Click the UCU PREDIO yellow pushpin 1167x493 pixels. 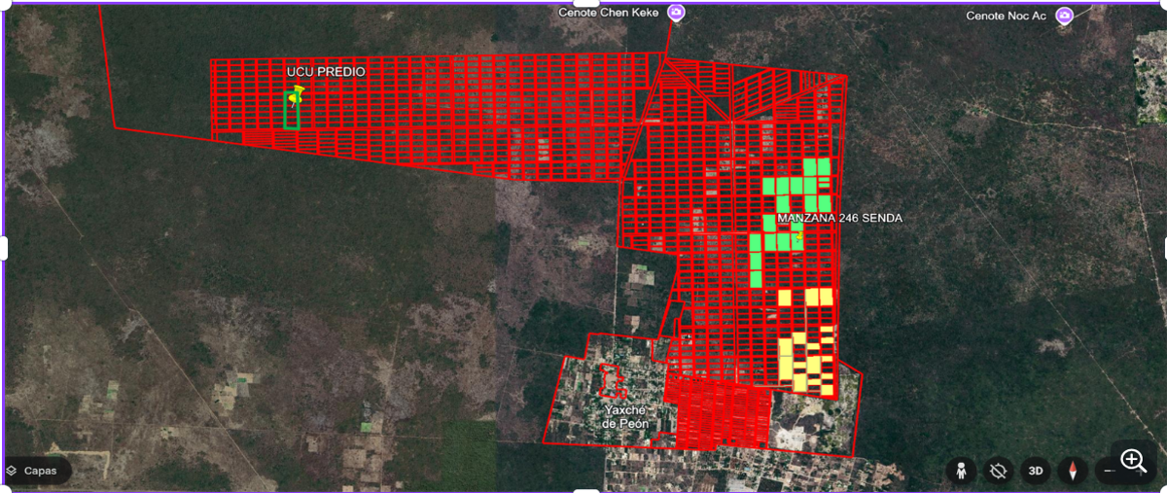pos(296,94)
